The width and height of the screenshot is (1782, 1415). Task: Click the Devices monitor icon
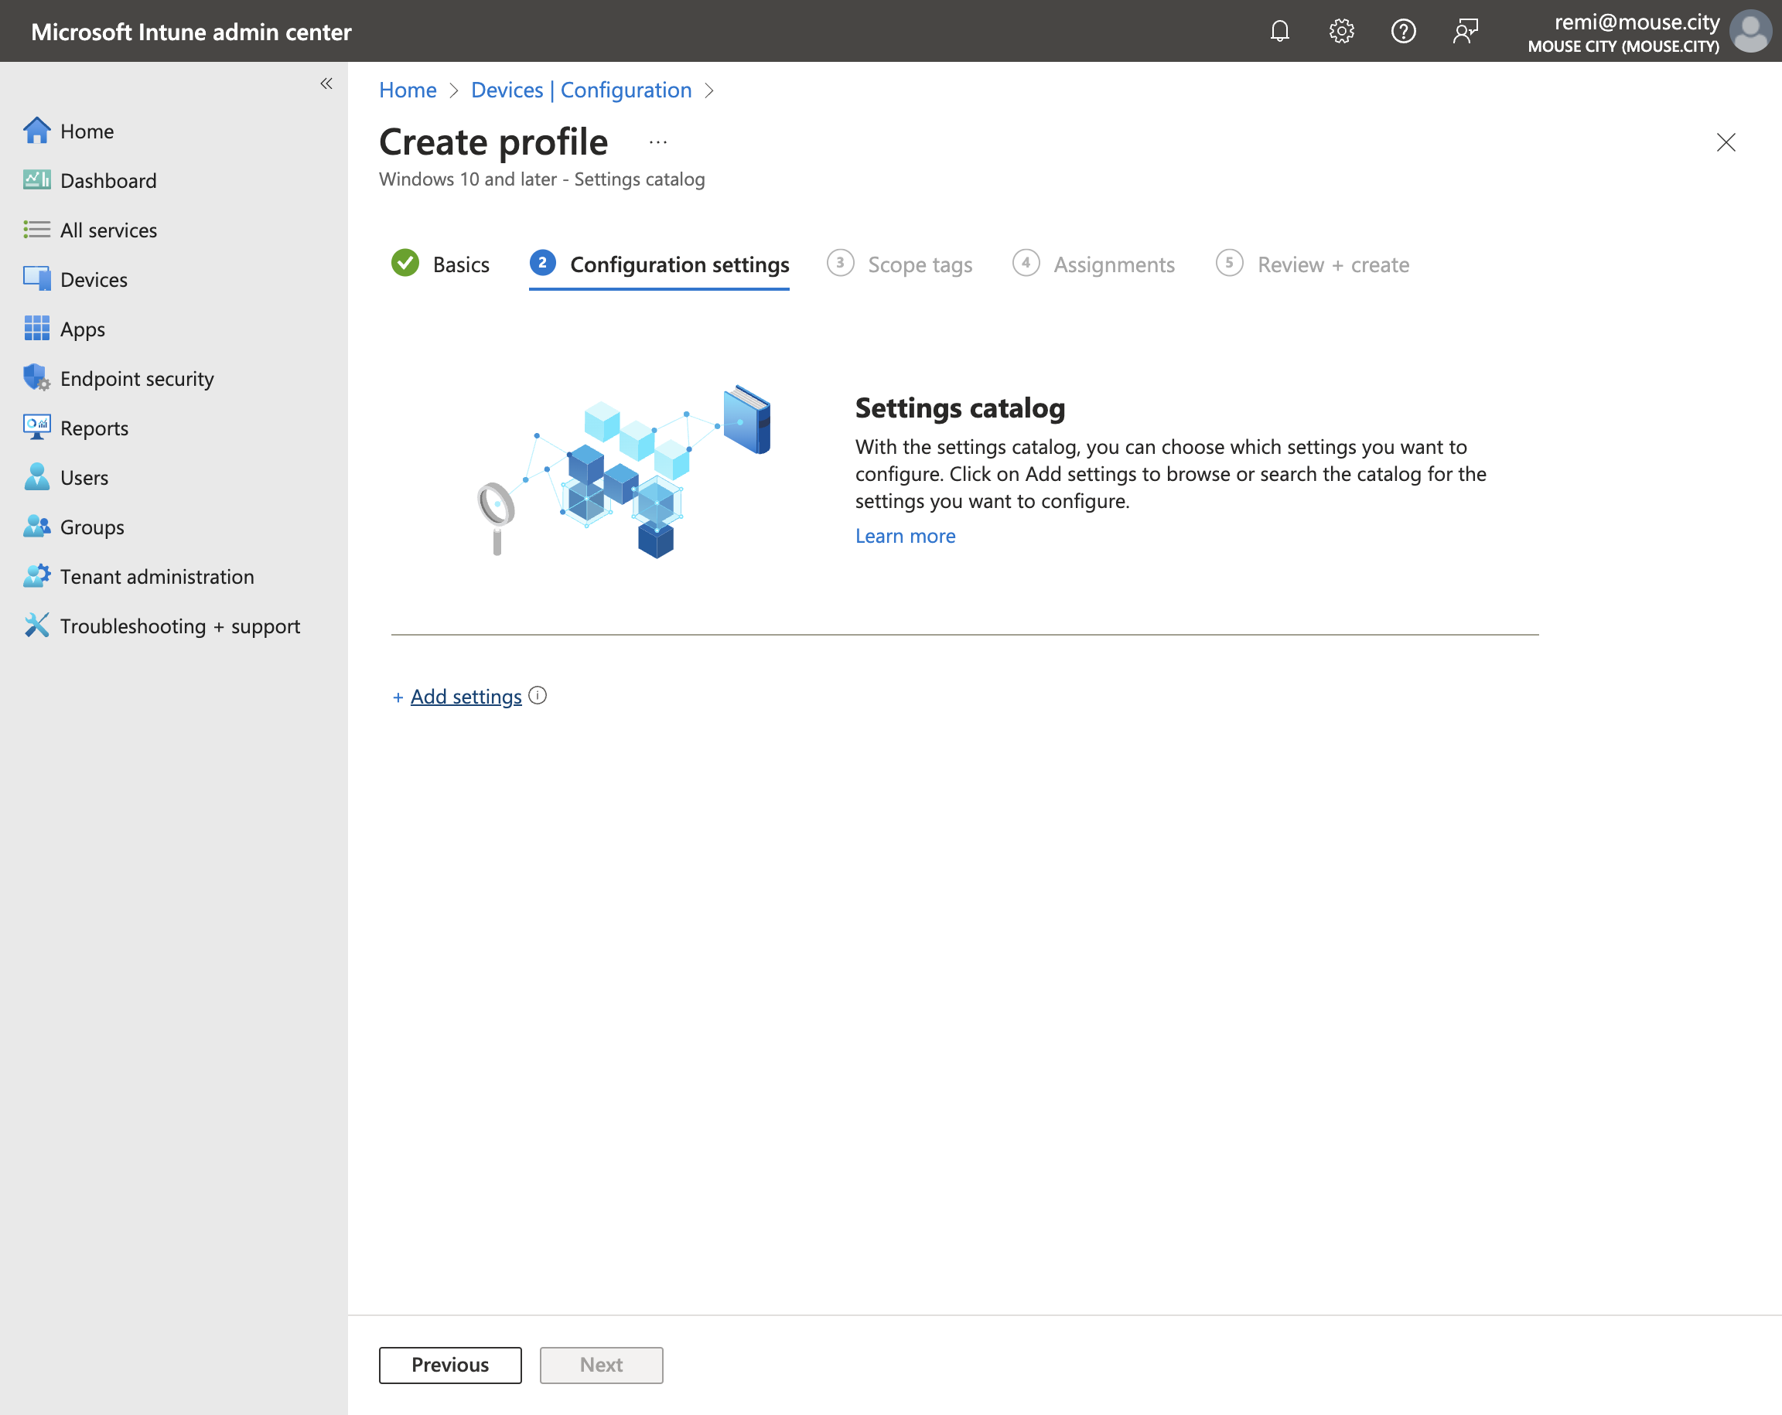[x=36, y=279]
